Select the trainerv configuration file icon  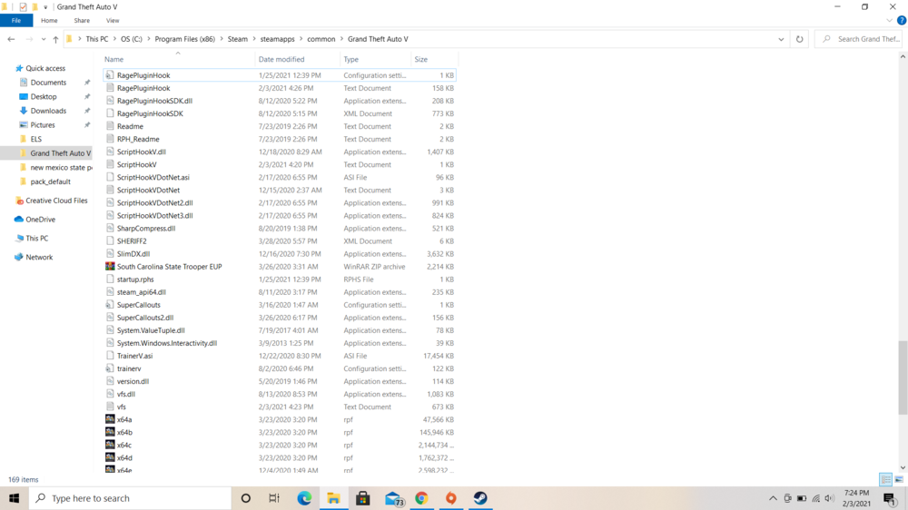pos(110,368)
